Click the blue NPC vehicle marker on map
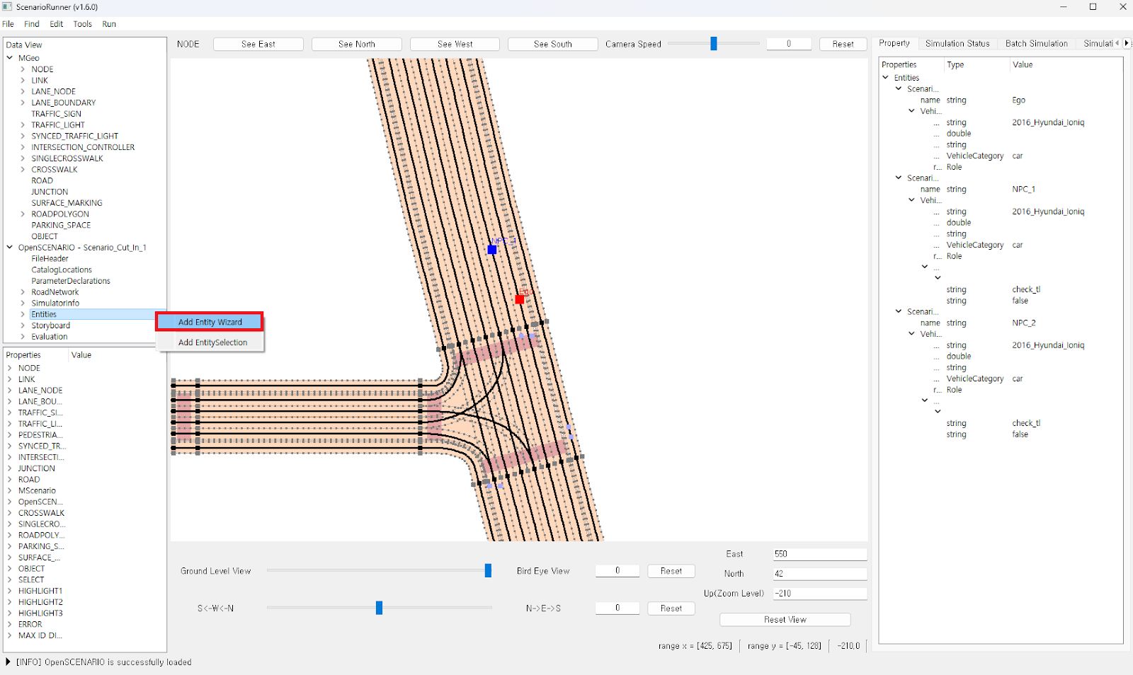Image resolution: width=1133 pixels, height=675 pixels. [x=492, y=250]
